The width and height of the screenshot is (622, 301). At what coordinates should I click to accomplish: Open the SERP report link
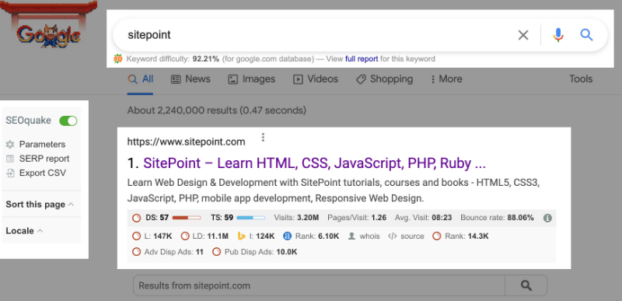[x=44, y=159]
